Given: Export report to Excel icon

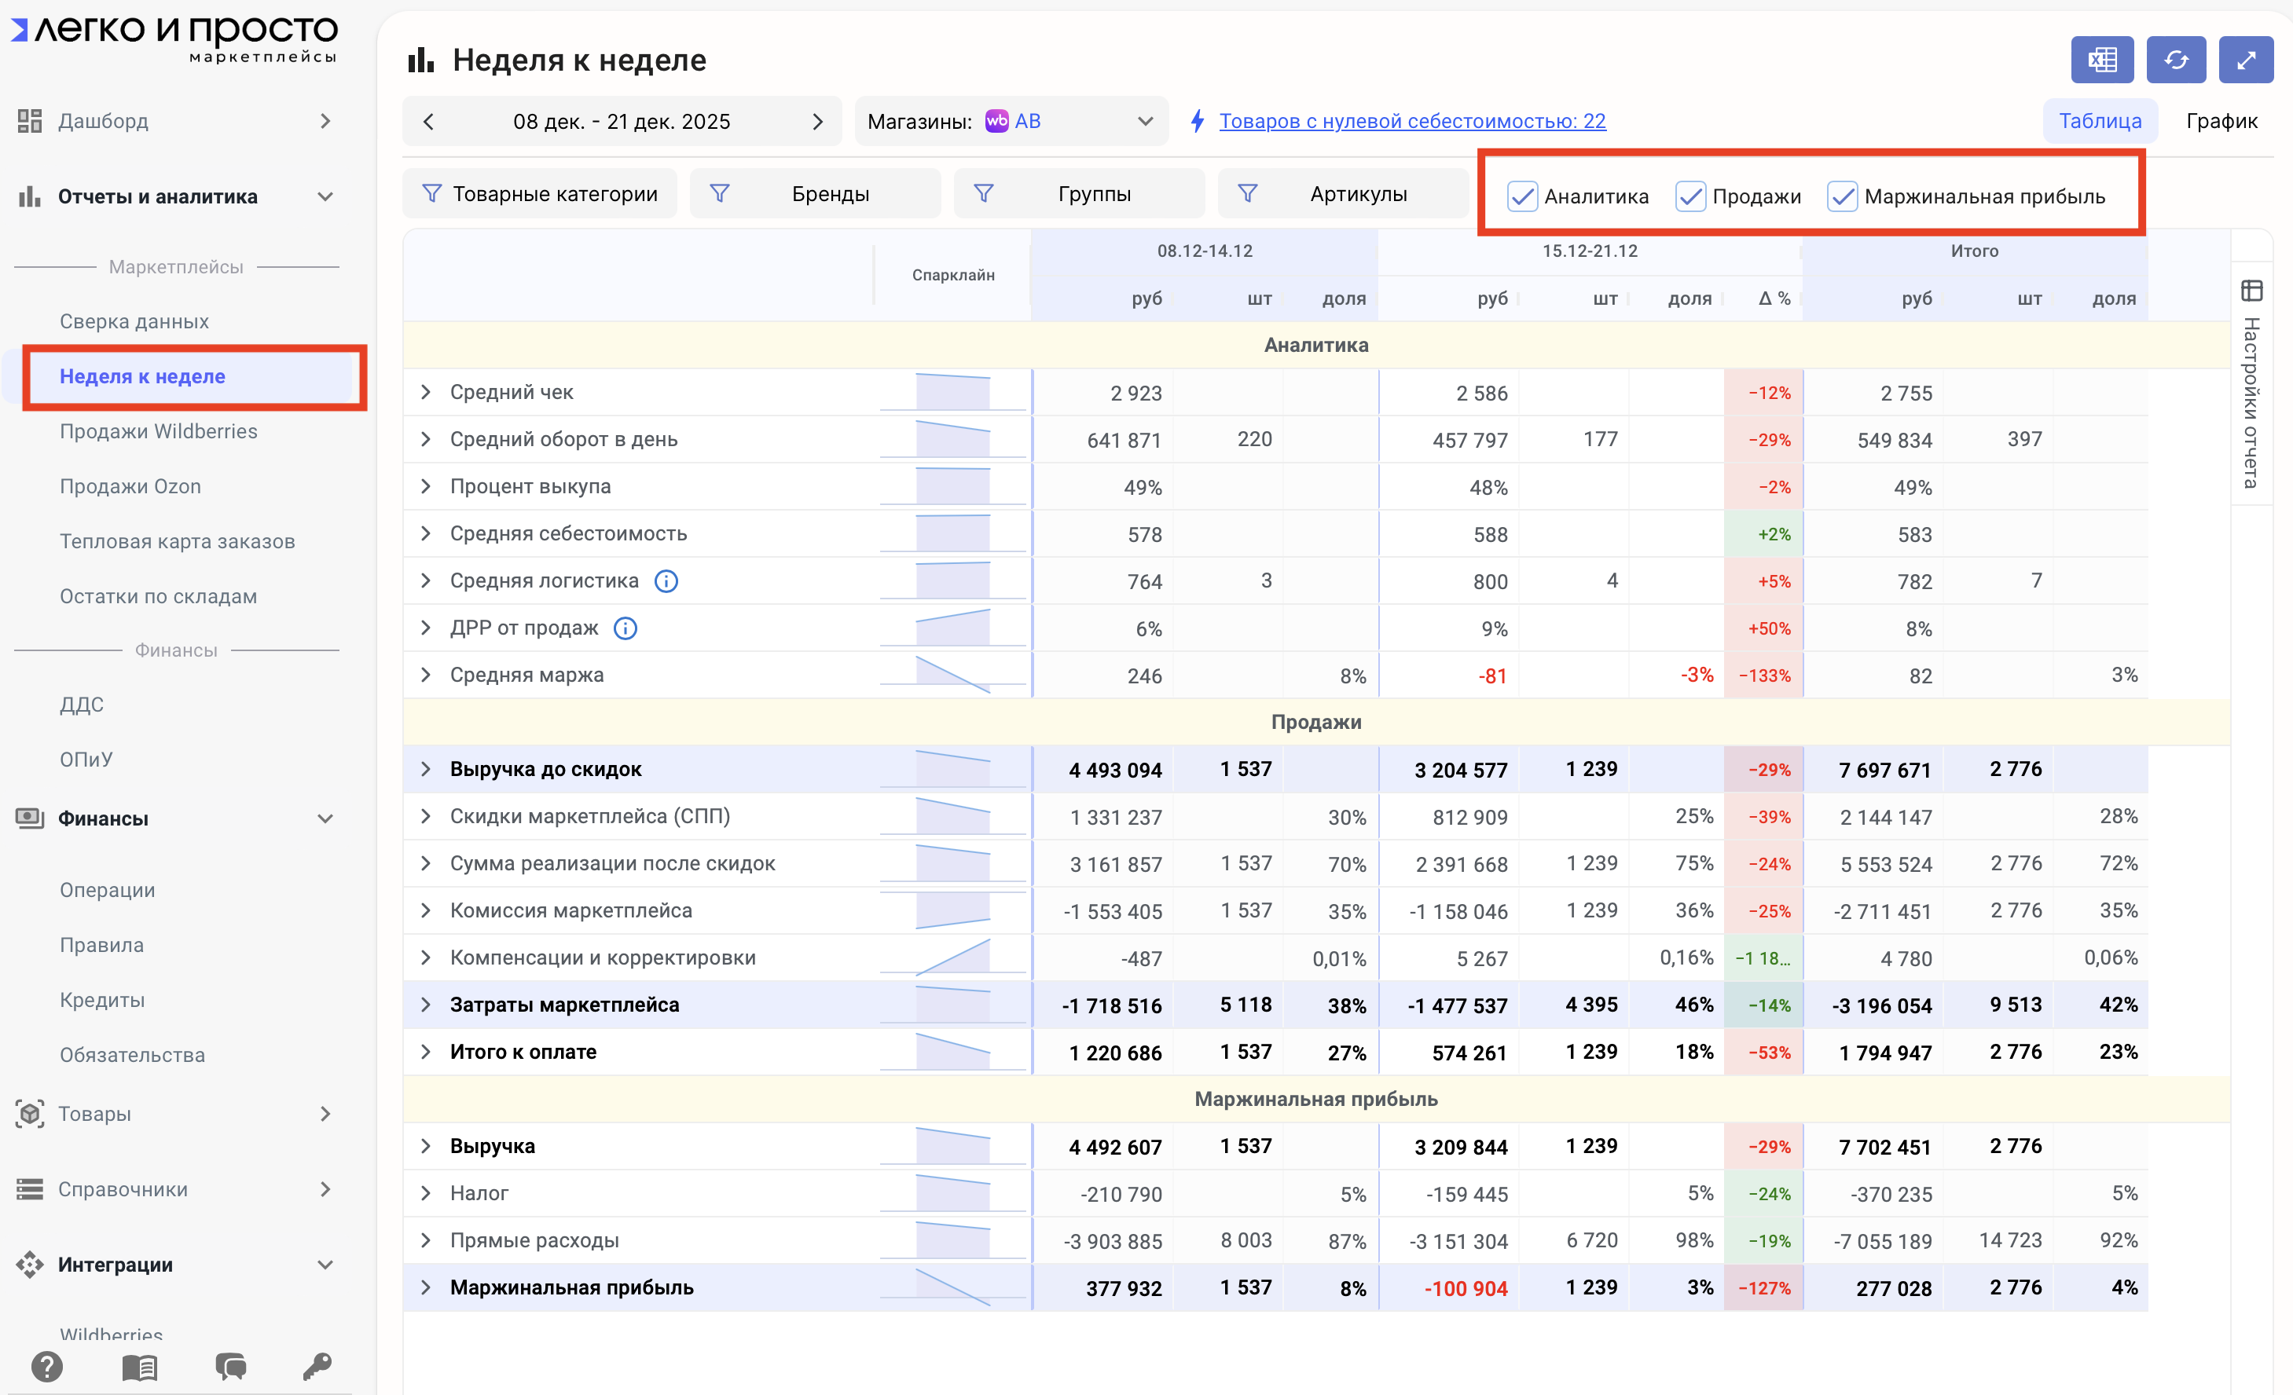Looking at the screenshot, I should (2101, 60).
